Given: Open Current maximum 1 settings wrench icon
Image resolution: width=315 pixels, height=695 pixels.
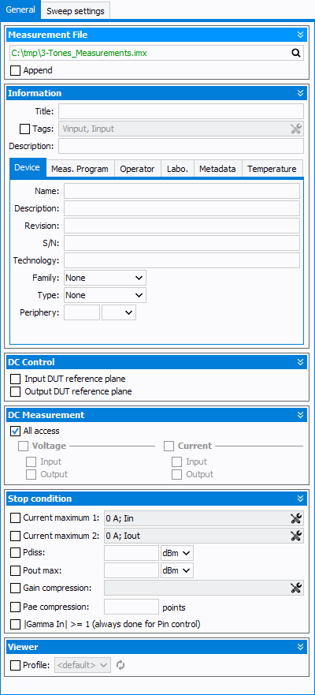Looking at the screenshot, I should click(295, 518).
